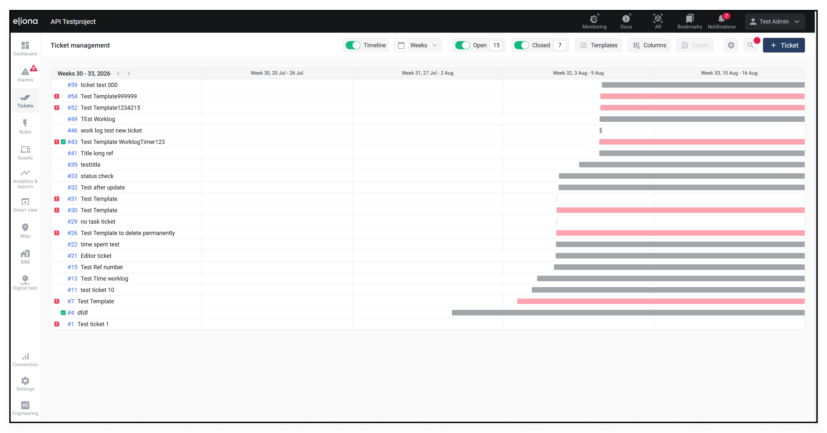
Task: Click the red priority marker on ticket #52
Action: coord(57,108)
